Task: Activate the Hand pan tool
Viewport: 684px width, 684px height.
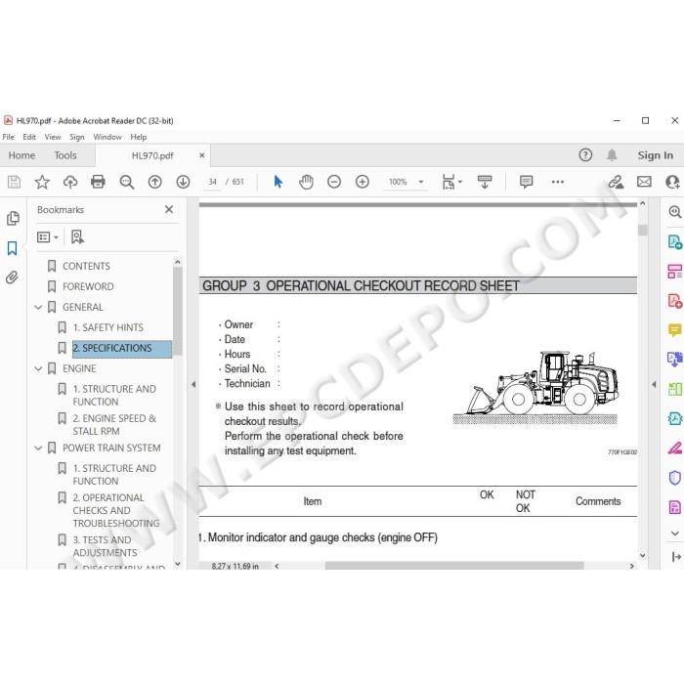Action: [306, 182]
